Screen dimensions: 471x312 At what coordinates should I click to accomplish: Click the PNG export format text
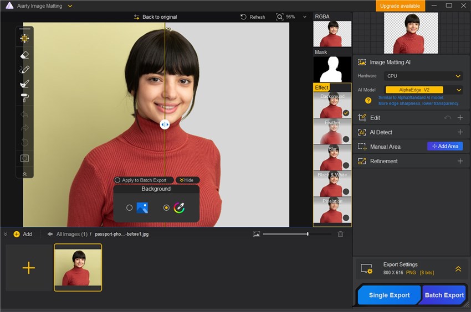tap(411, 272)
